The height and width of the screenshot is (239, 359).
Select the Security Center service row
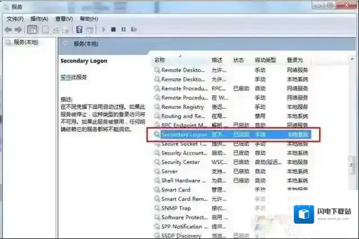click(180, 162)
